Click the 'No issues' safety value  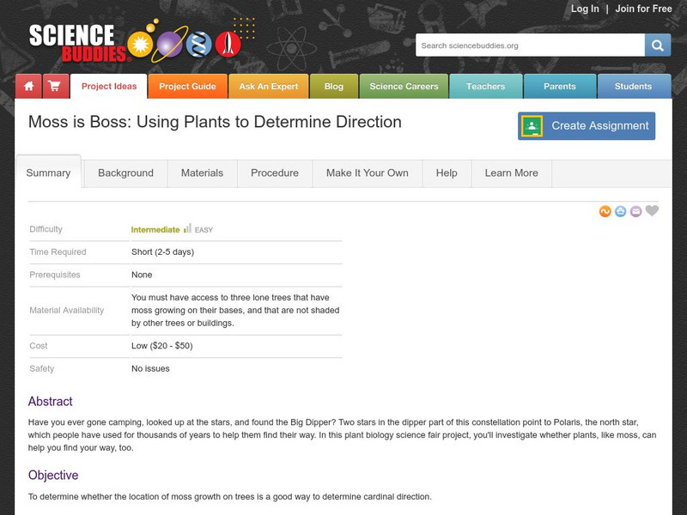tap(150, 369)
